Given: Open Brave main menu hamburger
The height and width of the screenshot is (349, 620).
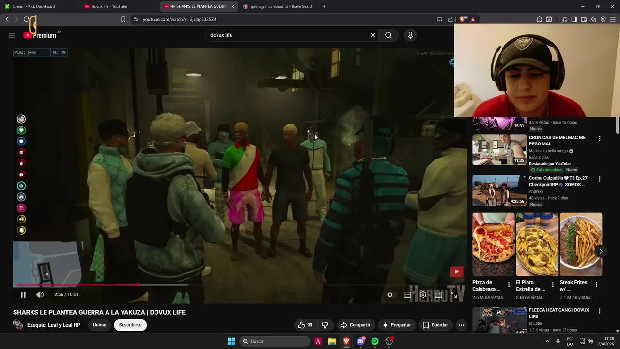Looking at the screenshot, I should pos(613,19).
